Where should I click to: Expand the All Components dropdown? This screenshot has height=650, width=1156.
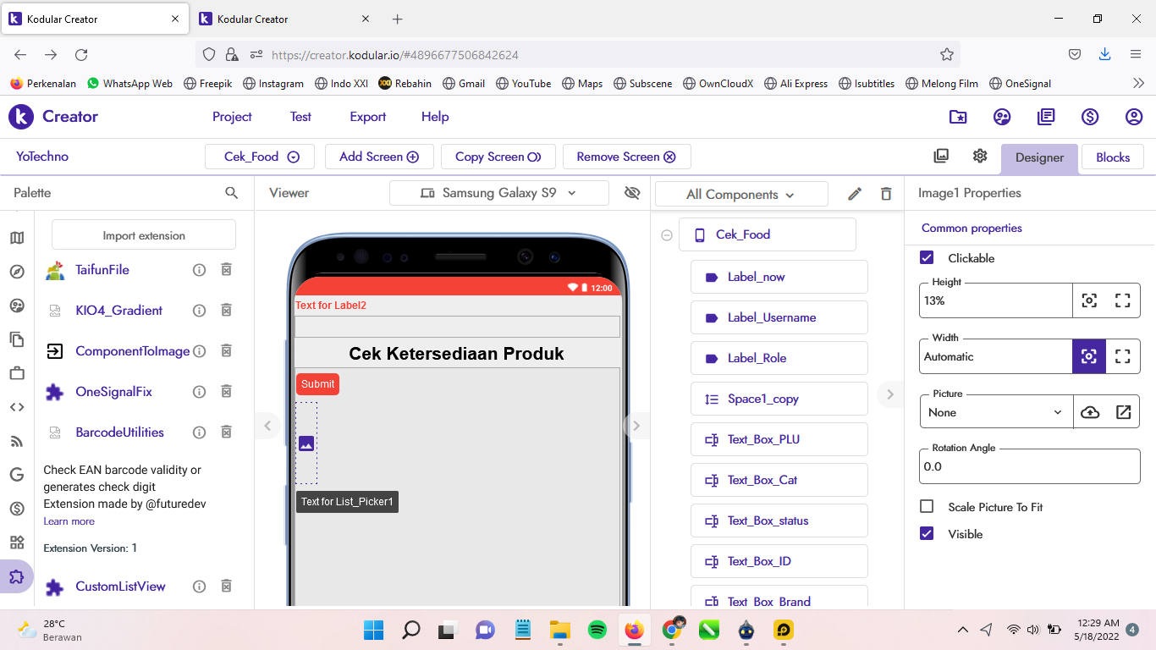click(740, 194)
